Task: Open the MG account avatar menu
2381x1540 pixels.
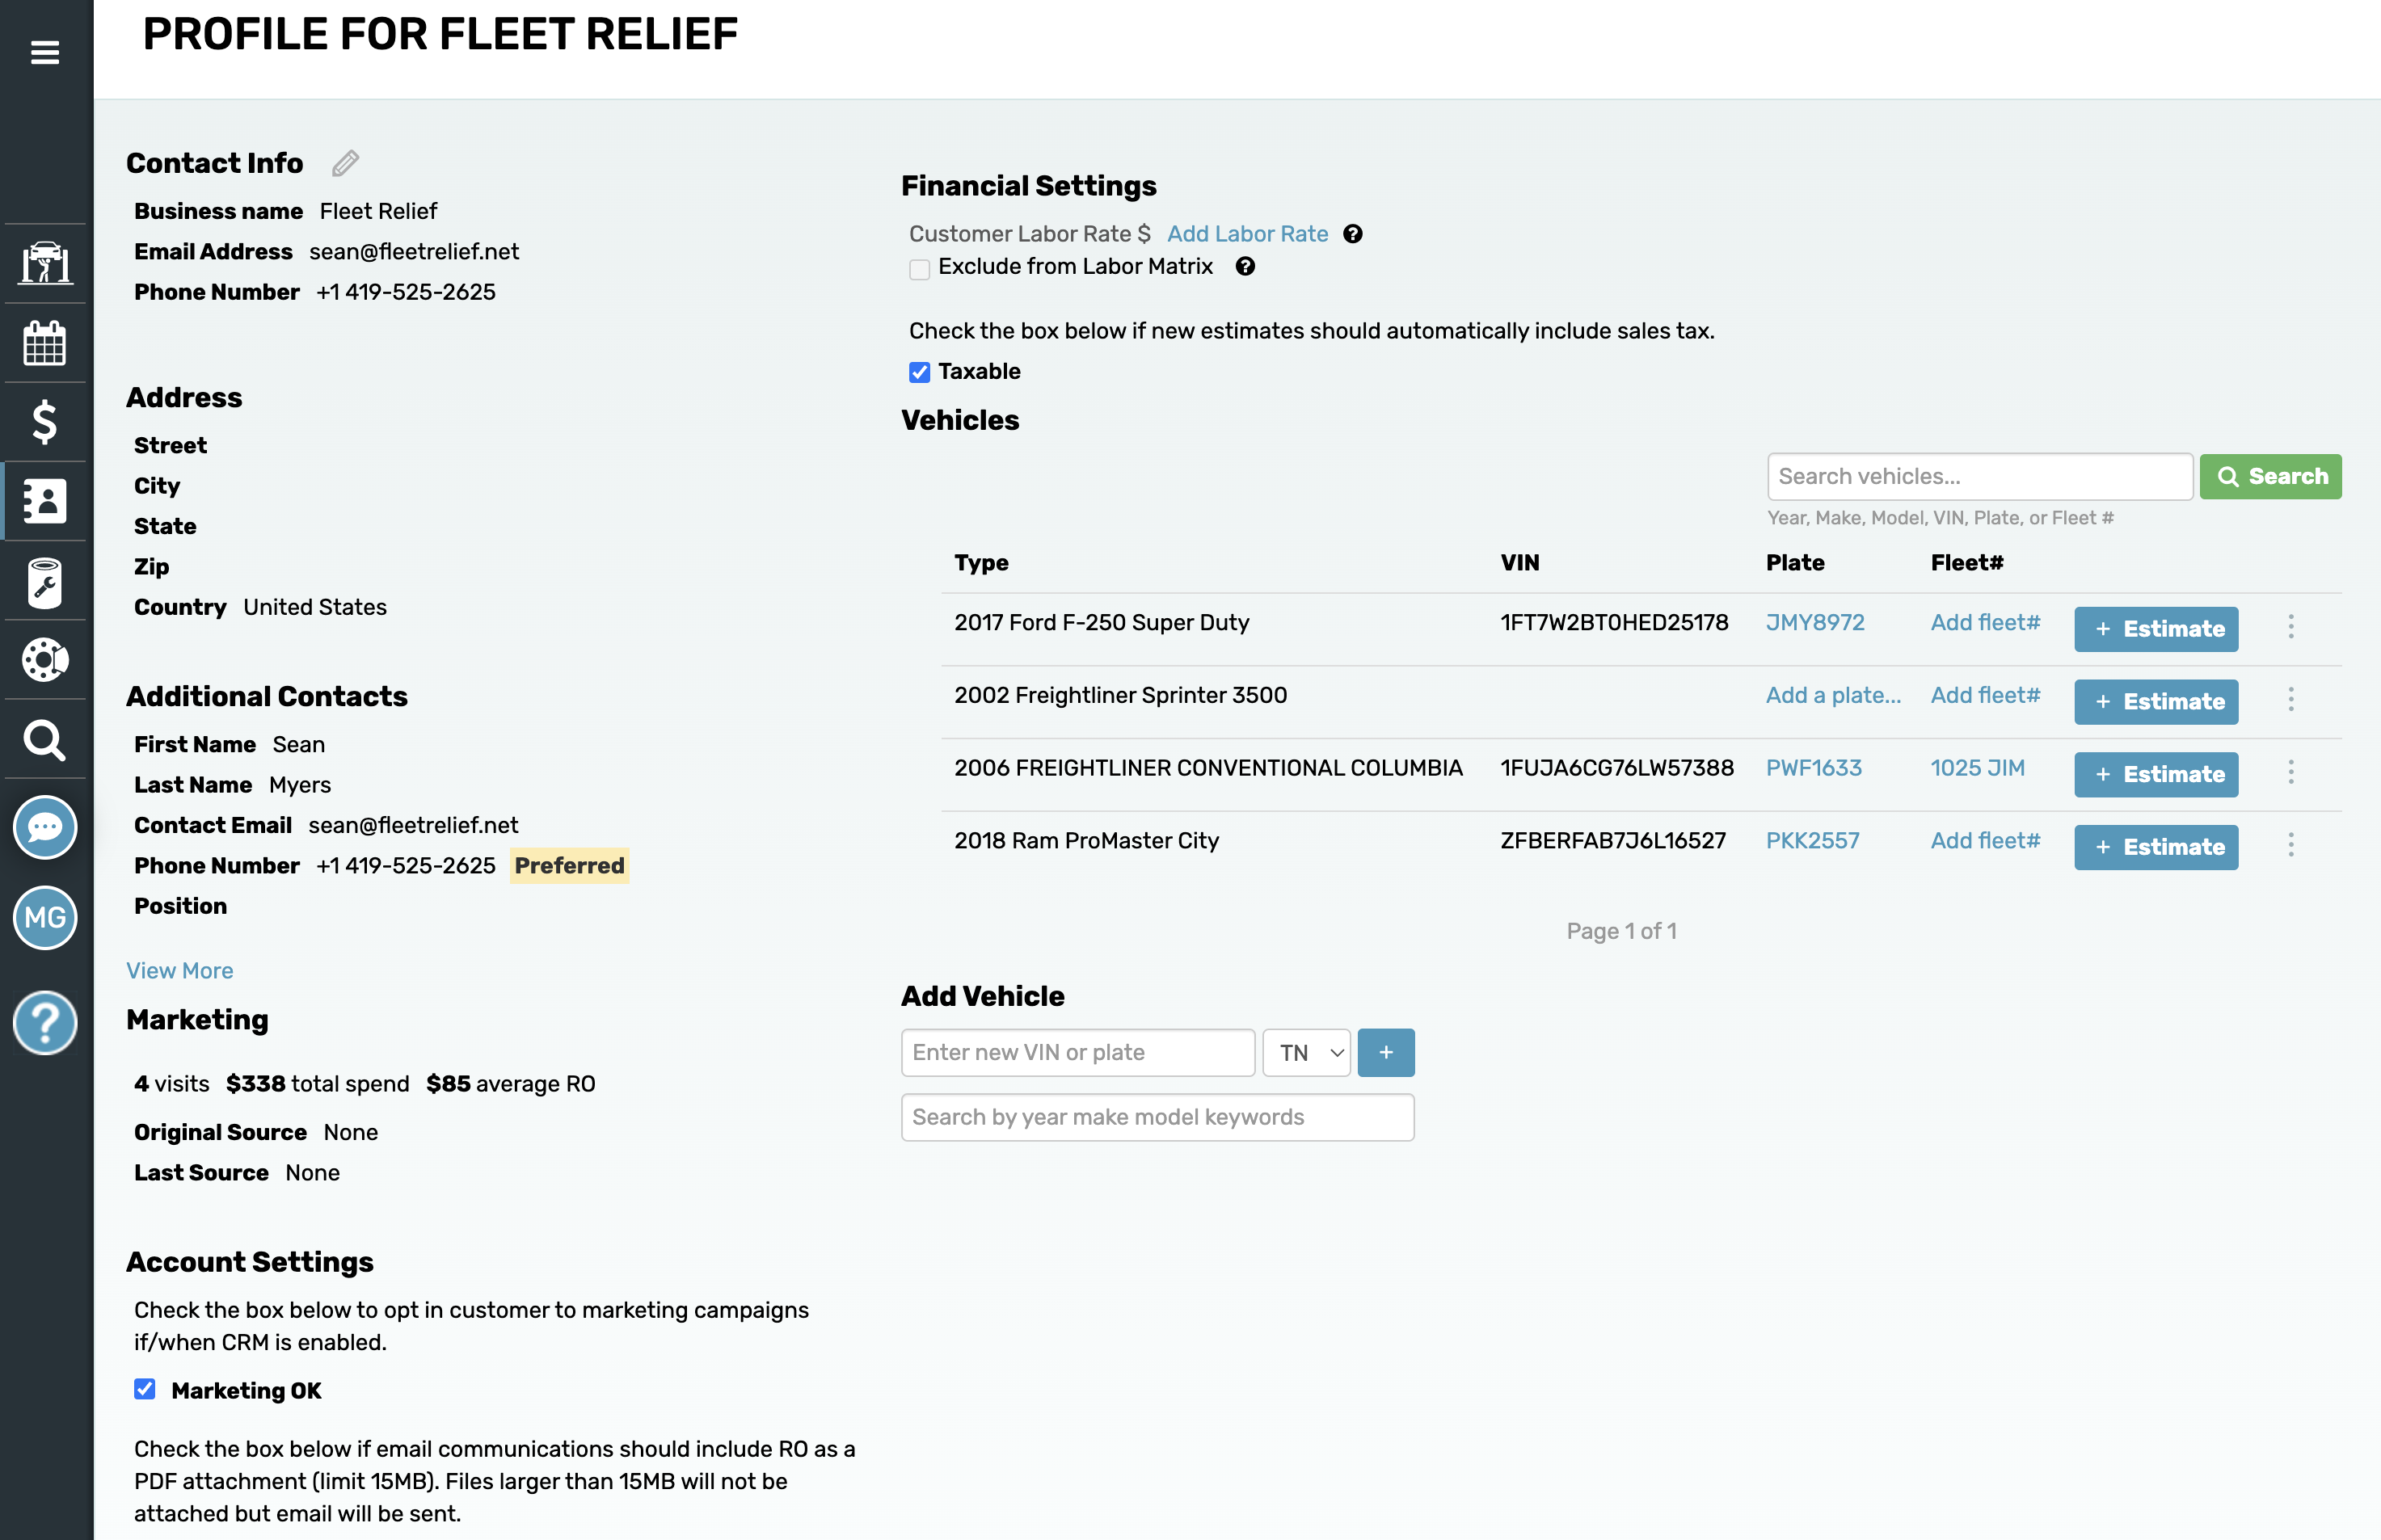Action: (45, 919)
